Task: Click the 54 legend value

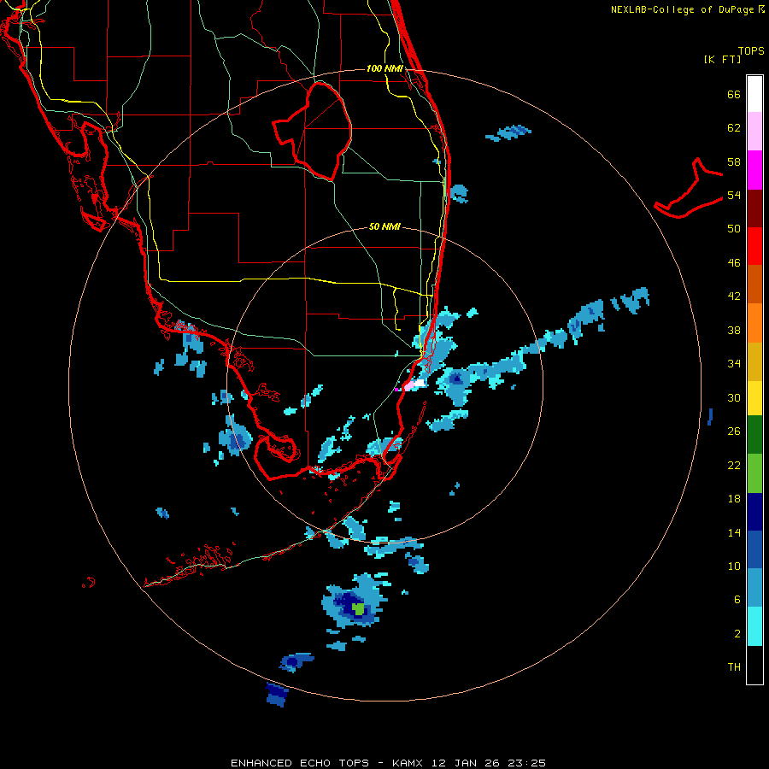Action: (x=734, y=195)
